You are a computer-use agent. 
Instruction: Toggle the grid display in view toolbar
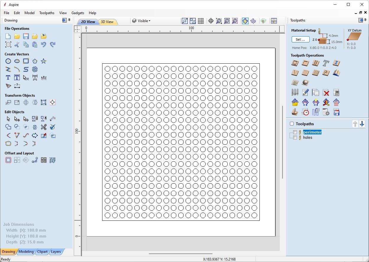point(201,21)
